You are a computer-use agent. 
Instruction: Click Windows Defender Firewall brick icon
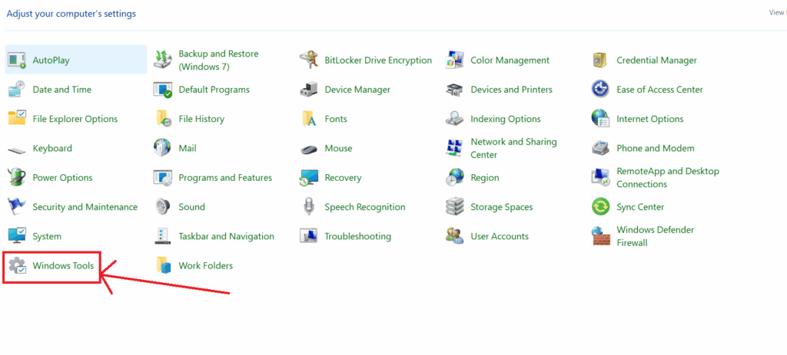(x=600, y=236)
